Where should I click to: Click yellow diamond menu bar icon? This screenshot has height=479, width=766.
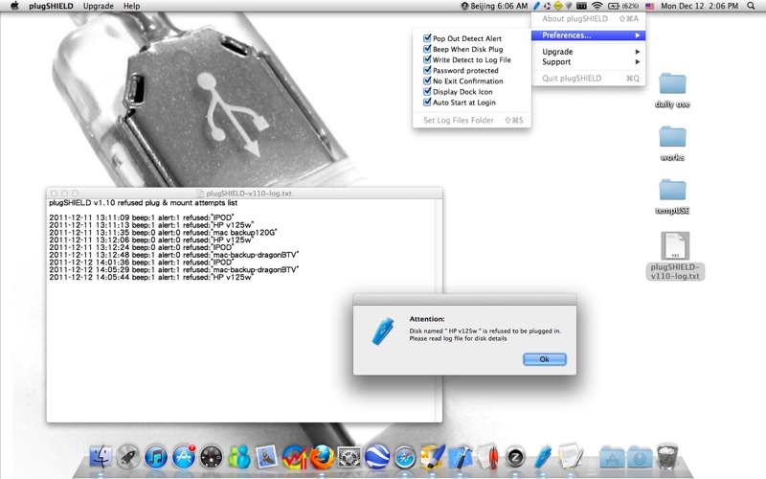[x=558, y=6]
